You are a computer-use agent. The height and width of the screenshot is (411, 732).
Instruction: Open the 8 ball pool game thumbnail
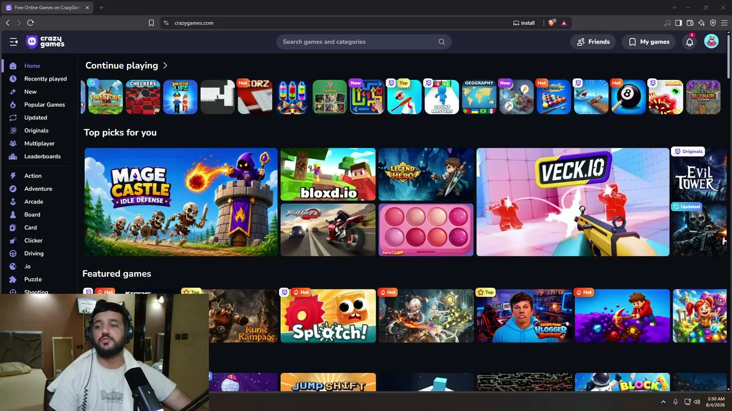click(628, 97)
